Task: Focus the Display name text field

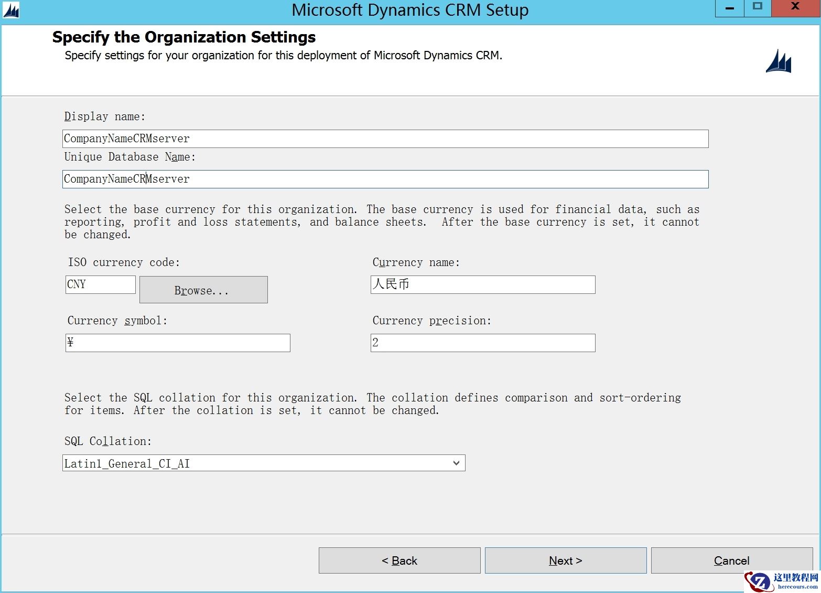Action: coord(385,139)
